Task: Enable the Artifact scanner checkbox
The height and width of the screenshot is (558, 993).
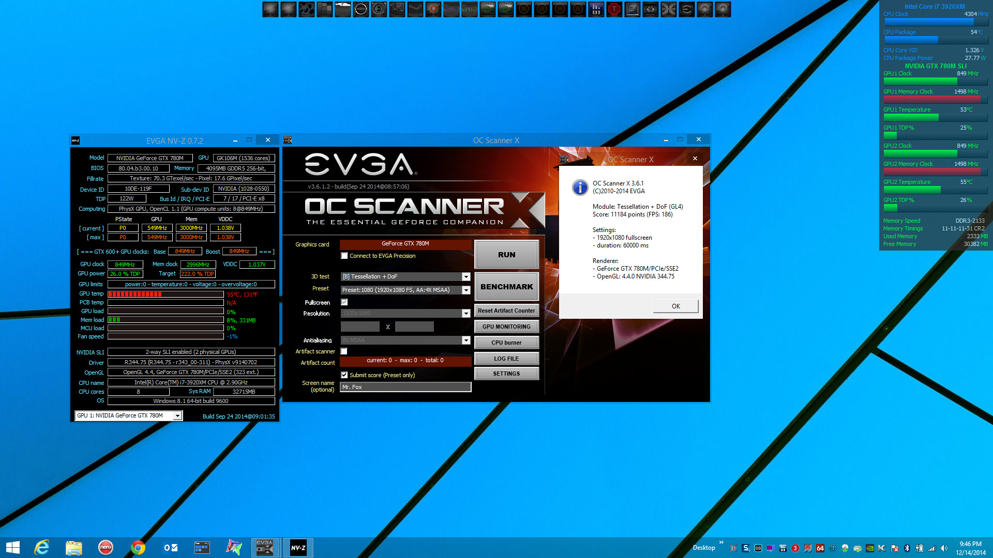Action: tap(344, 351)
